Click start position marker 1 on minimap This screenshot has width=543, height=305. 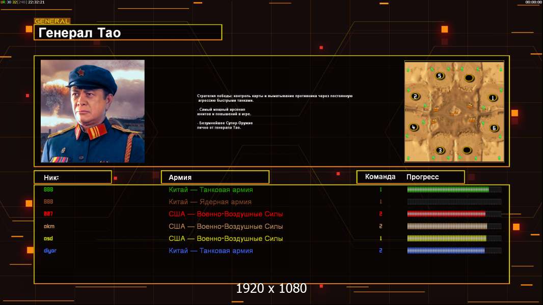coord(493,98)
